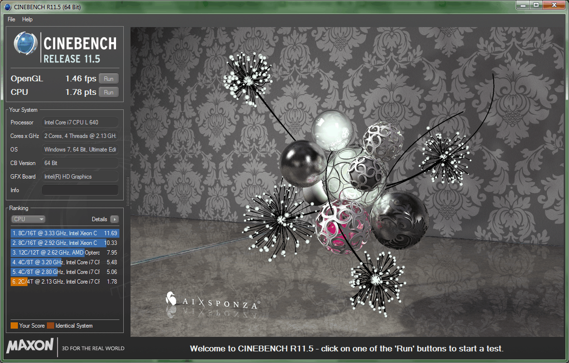Click the brown Identical System legend swatch

(50, 326)
